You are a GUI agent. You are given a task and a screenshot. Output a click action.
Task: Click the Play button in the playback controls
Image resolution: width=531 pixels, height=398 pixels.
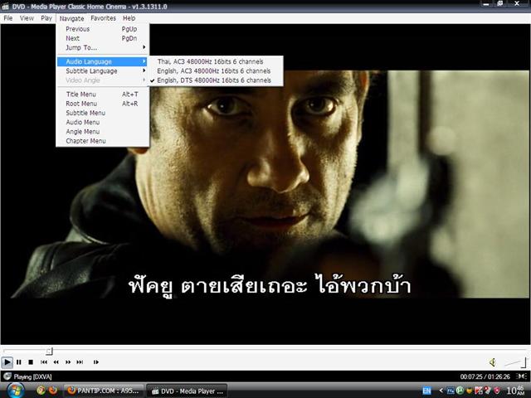click(7, 362)
